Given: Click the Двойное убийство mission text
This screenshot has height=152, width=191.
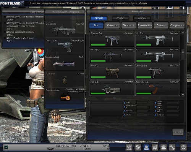Looking at the screenshot, I should (19, 38).
